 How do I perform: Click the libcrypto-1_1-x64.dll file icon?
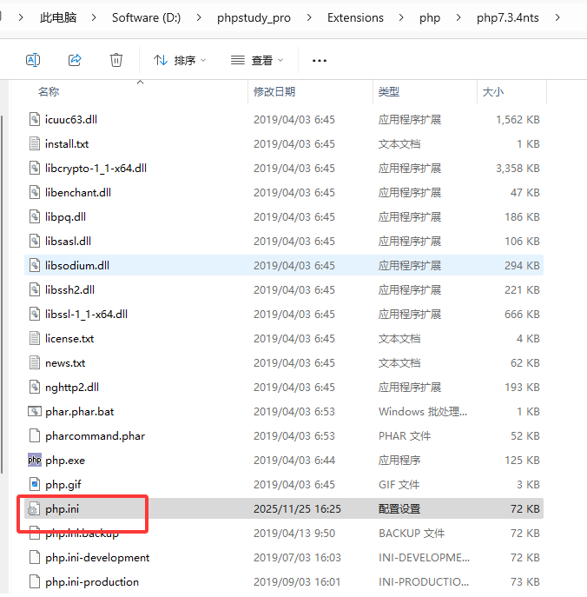[x=35, y=168]
